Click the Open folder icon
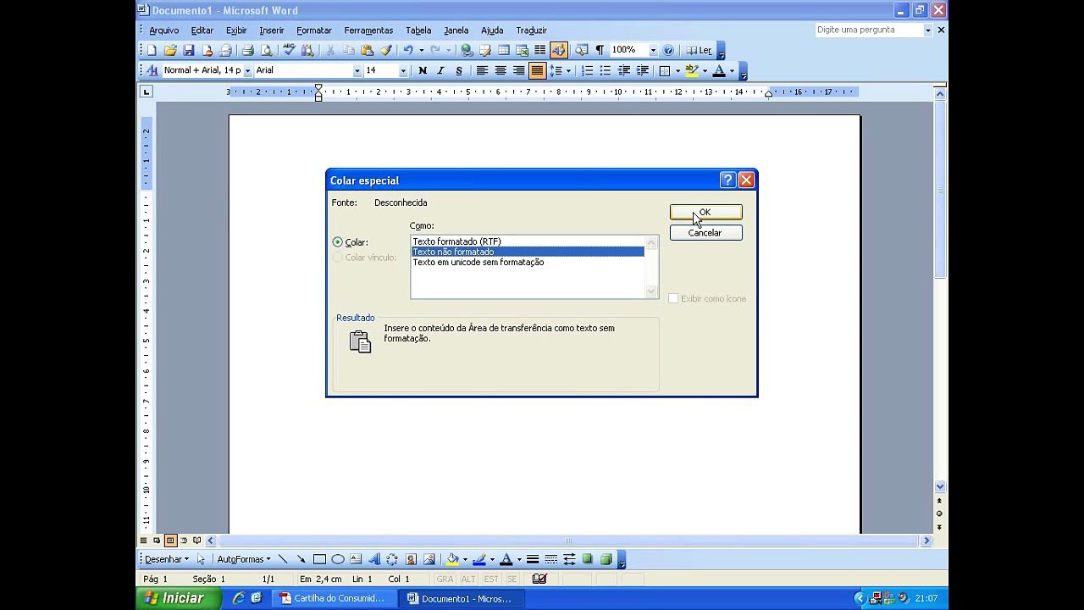 170,51
